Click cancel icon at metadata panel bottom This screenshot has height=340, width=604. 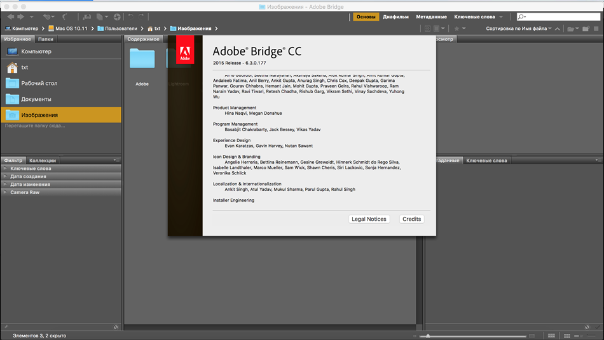[587, 327]
